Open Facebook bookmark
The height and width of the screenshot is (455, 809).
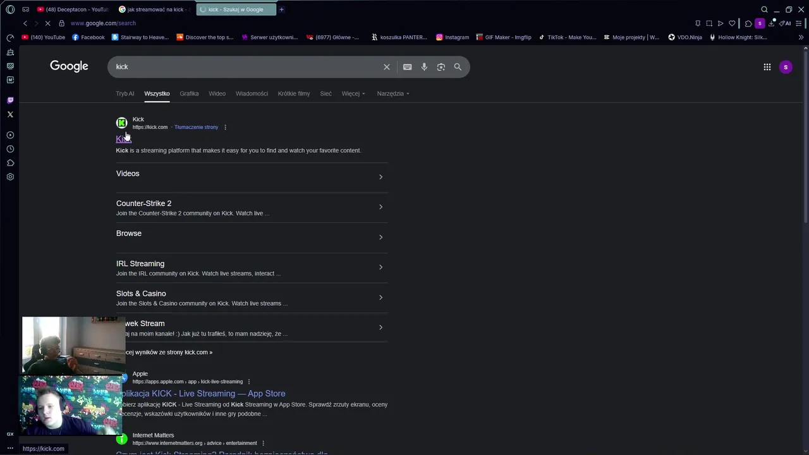pos(88,37)
